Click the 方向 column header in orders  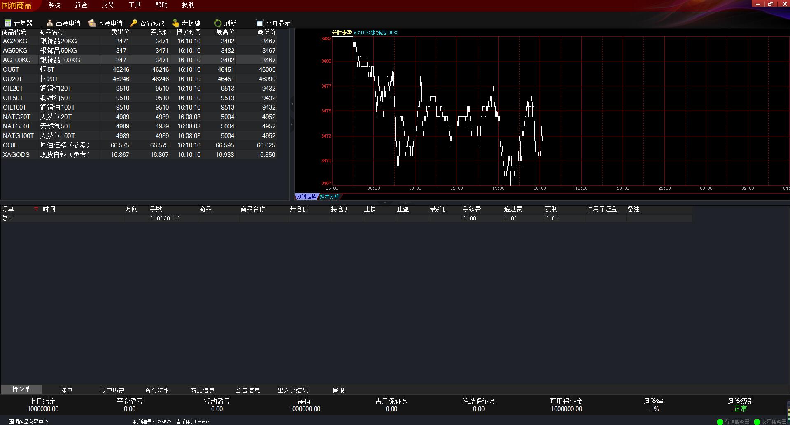pyautogui.click(x=131, y=209)
